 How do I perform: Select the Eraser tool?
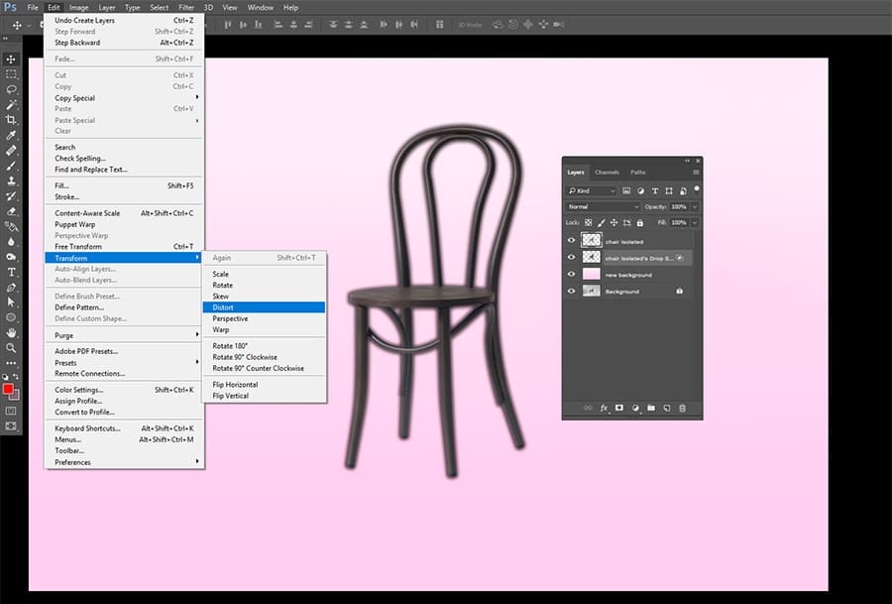(11, 211)
